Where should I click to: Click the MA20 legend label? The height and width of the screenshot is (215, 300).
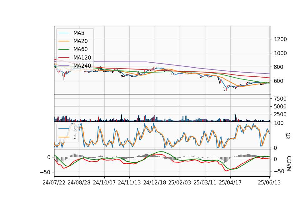coord(80,41)
